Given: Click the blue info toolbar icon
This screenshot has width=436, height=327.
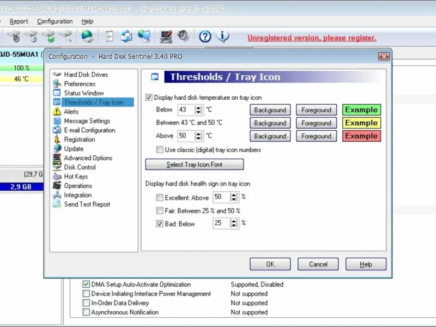Looking at the screenshot, I should [223, 37].
